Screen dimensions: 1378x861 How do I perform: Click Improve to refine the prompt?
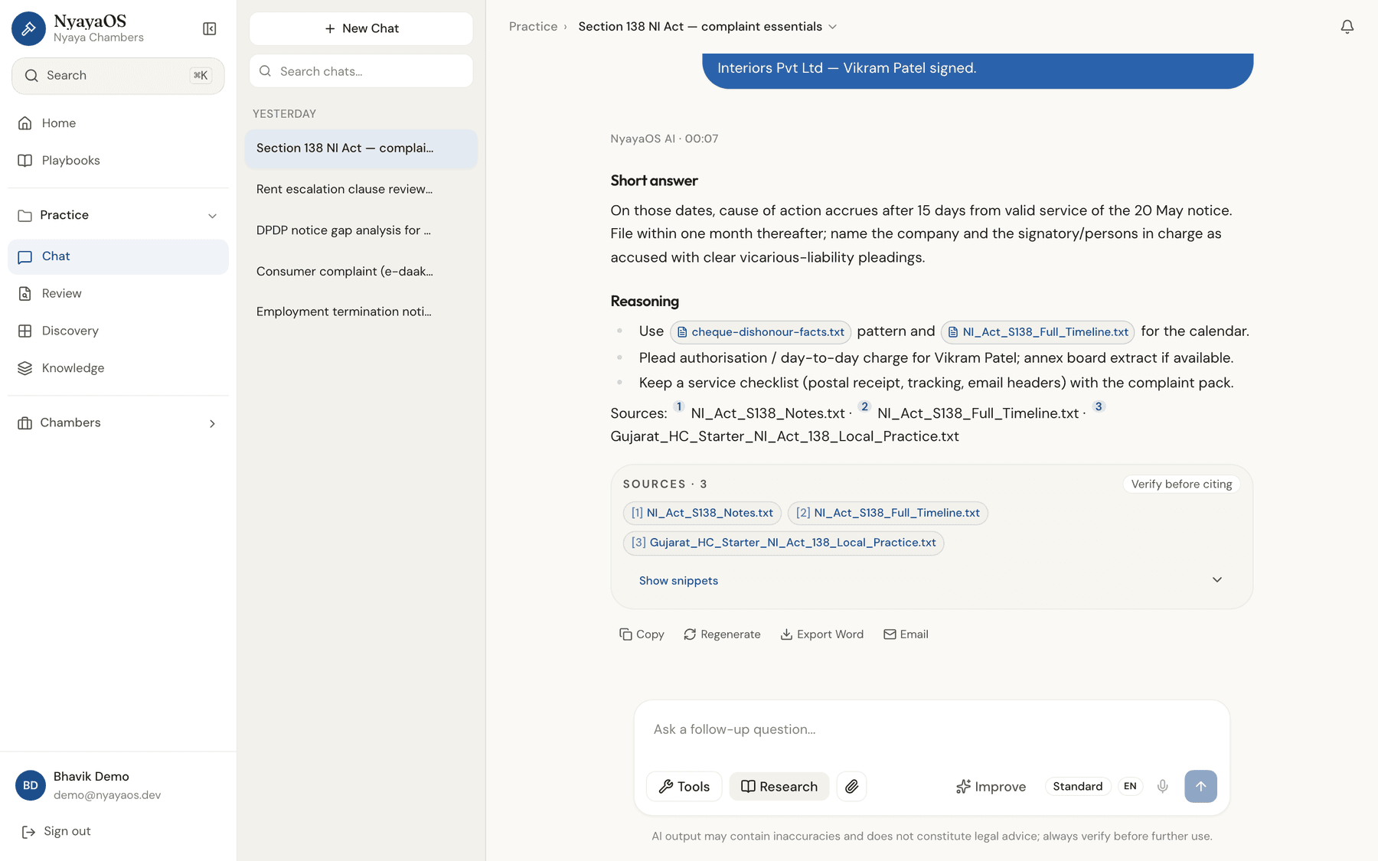(x=991, y=786)
